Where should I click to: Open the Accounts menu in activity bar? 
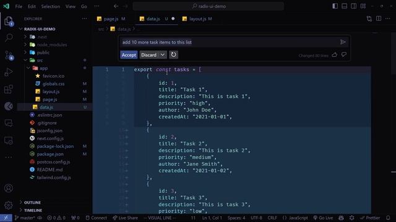[x=9, y=188]
